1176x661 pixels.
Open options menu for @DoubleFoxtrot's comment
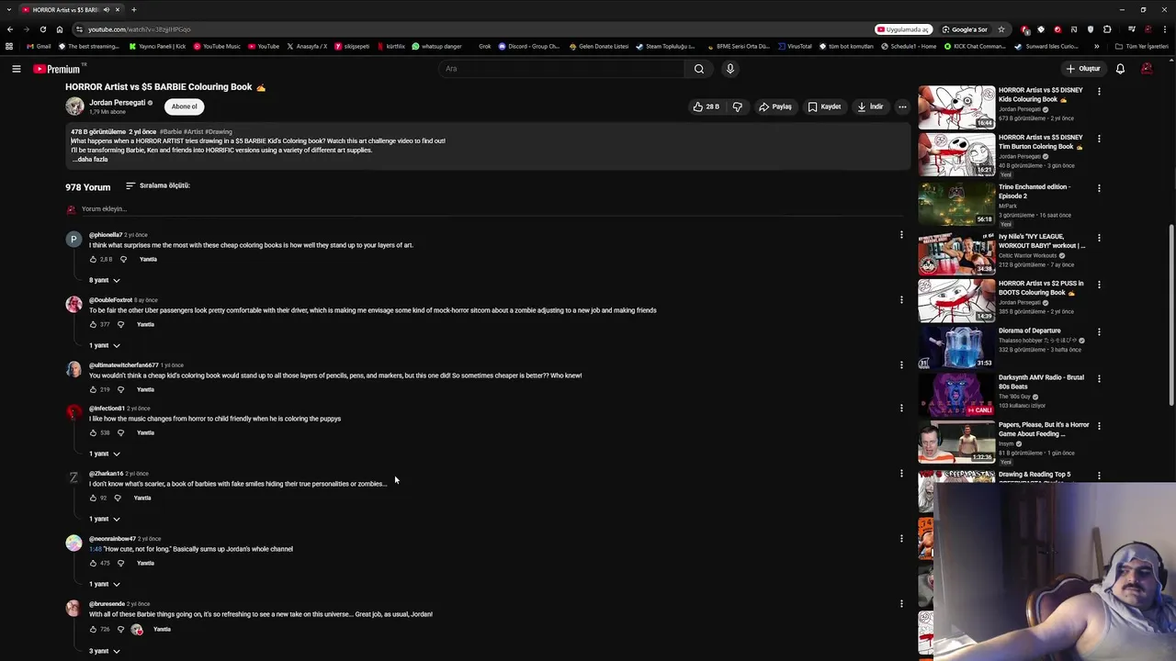(901, 300)
